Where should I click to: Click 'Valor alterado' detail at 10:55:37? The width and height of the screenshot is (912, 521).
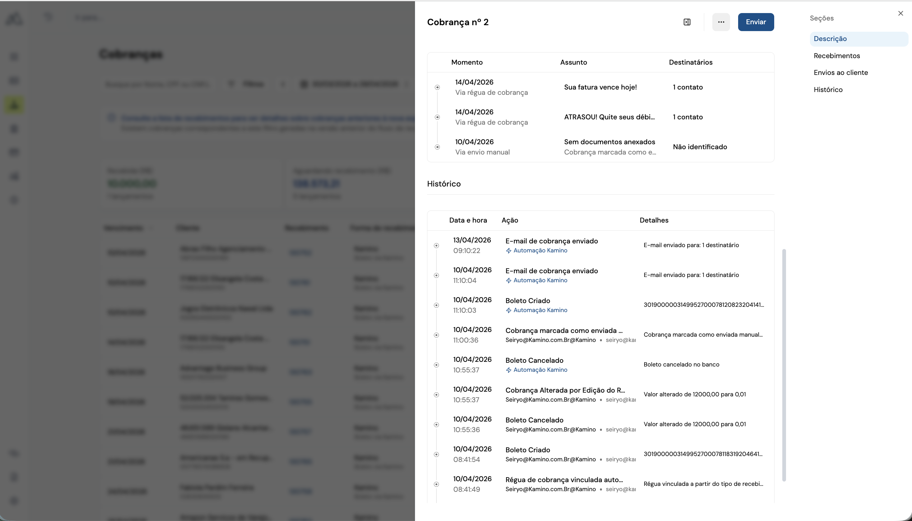point(694,394)
